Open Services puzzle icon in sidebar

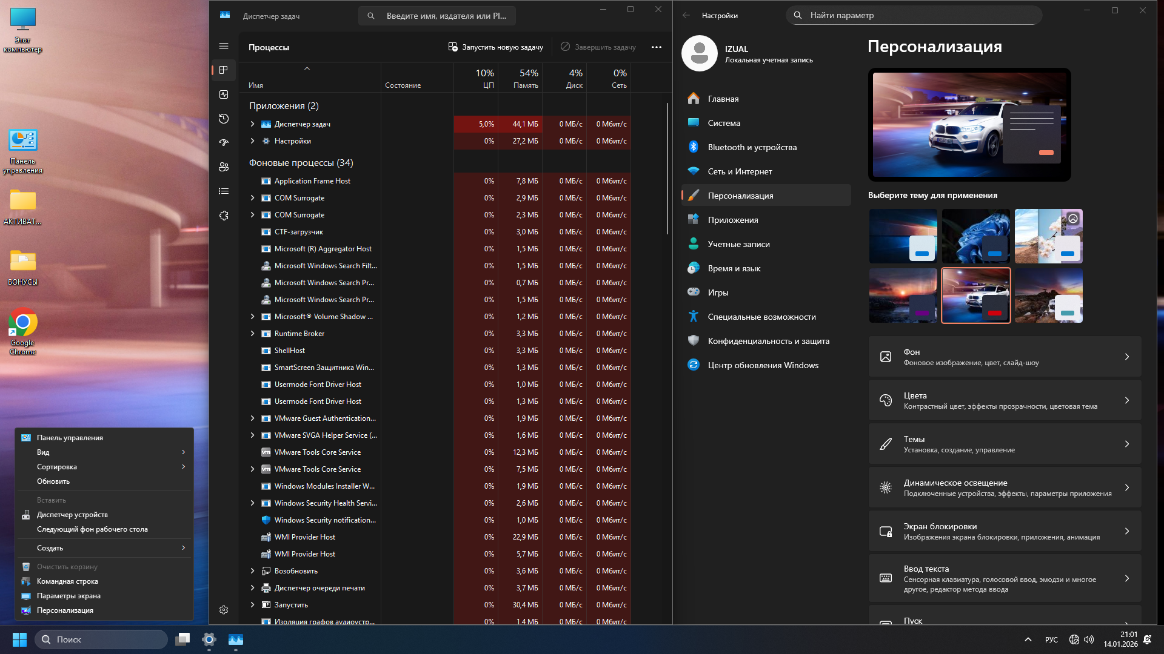click(x=224, y=216)
